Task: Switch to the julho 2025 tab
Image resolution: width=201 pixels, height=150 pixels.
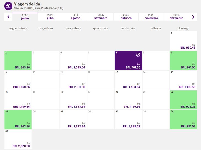Action: click(x=50, y=17)
